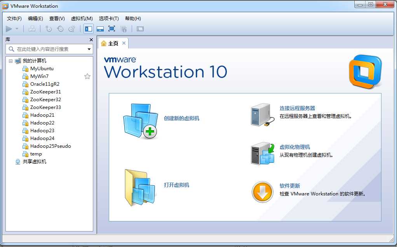
Task: Click the revert to snapshot toolbar icon
Action: [60, 29]
